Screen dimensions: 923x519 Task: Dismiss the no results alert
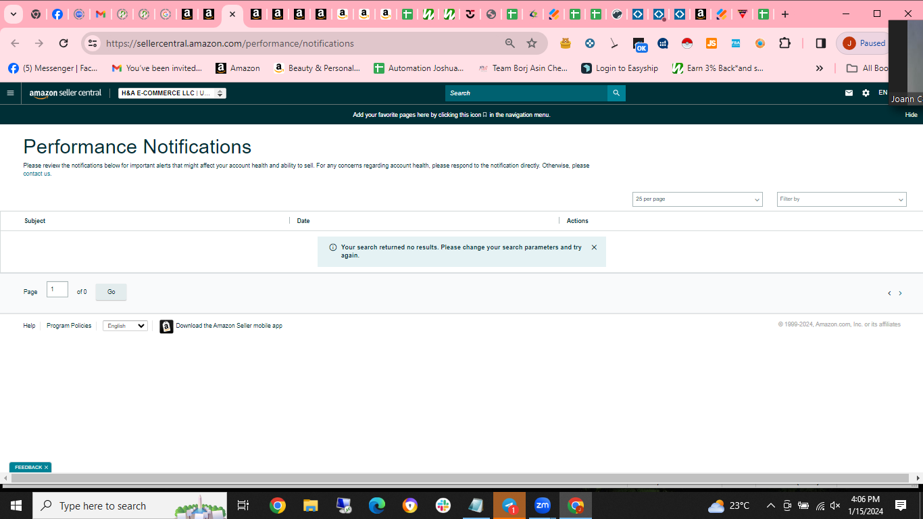click(594, 247)
